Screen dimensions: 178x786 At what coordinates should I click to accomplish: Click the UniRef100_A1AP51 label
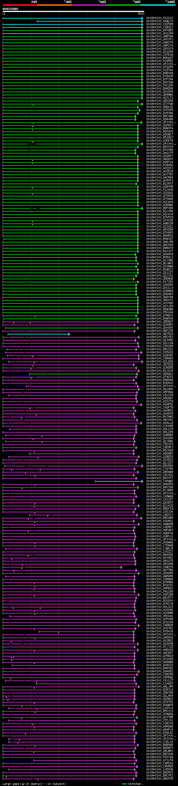coord(159,404)
